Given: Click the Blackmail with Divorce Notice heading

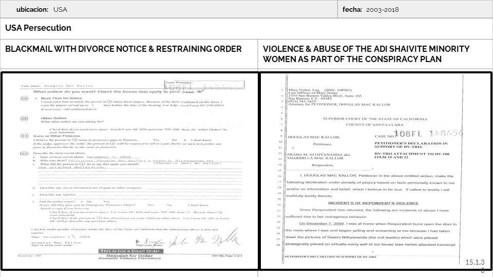Looking at the screenshot, I should coord(123,49).
